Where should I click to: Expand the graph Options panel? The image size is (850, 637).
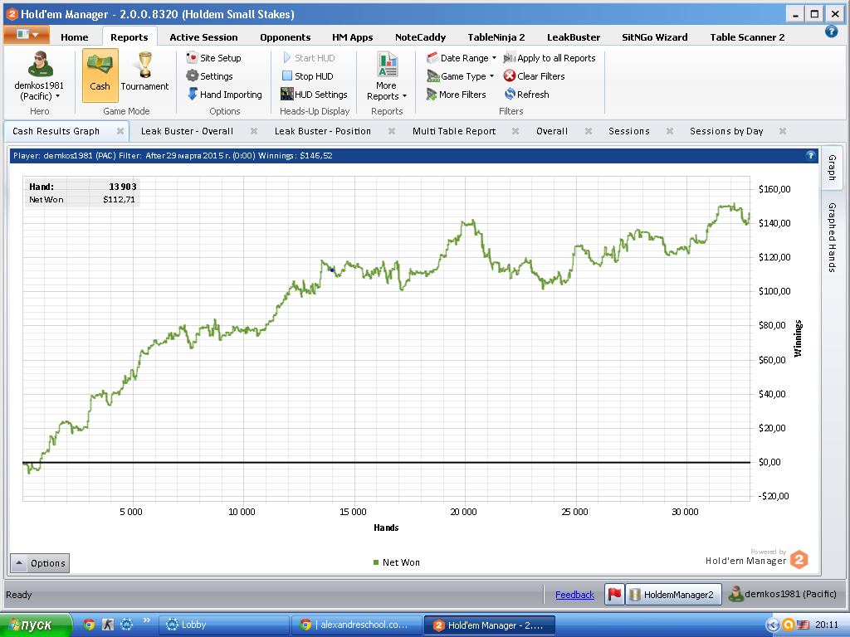tap(40, 563)
